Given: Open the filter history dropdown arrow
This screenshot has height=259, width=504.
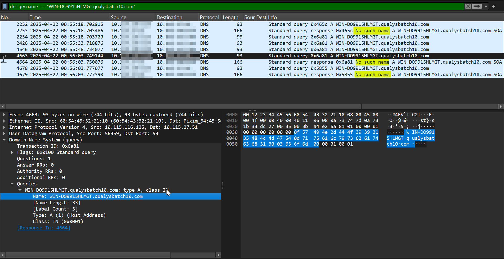Looking at the screenshot, I should pyautogui.click(x=486, y=6).
